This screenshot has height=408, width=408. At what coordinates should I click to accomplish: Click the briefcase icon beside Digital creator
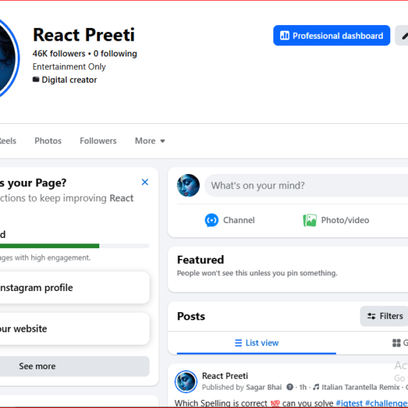36,80
